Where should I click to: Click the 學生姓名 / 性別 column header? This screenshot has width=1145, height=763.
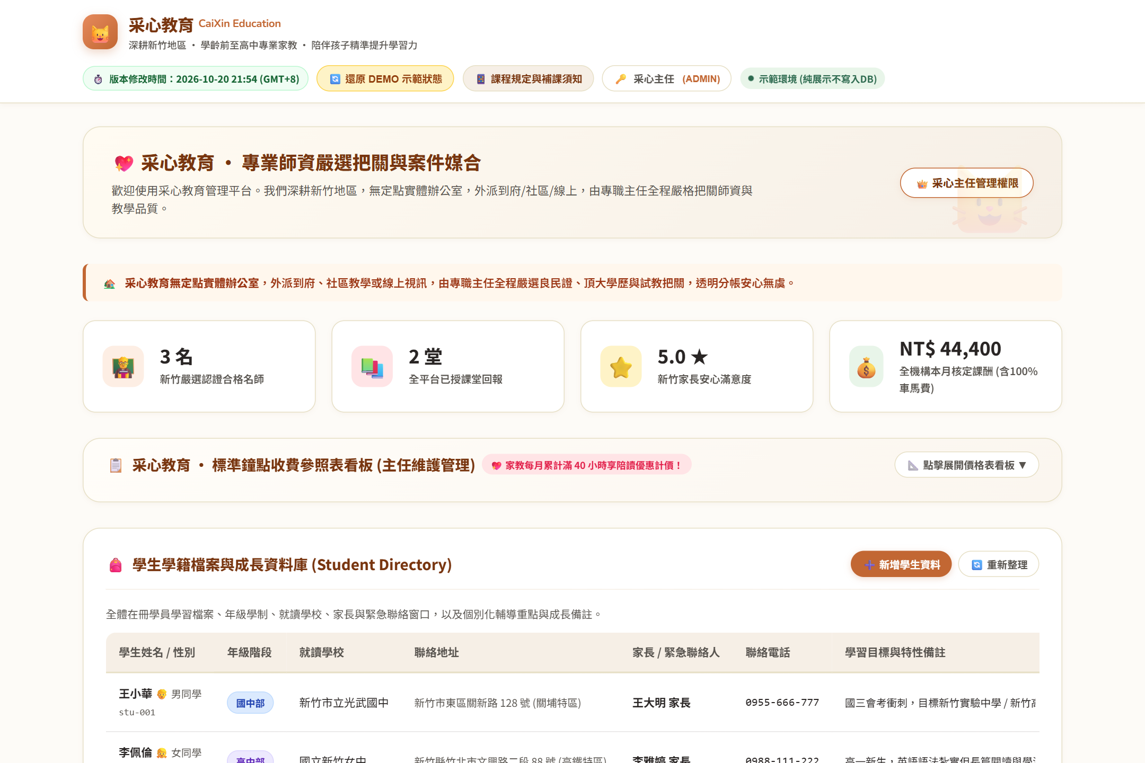click(x=157, y=652)
